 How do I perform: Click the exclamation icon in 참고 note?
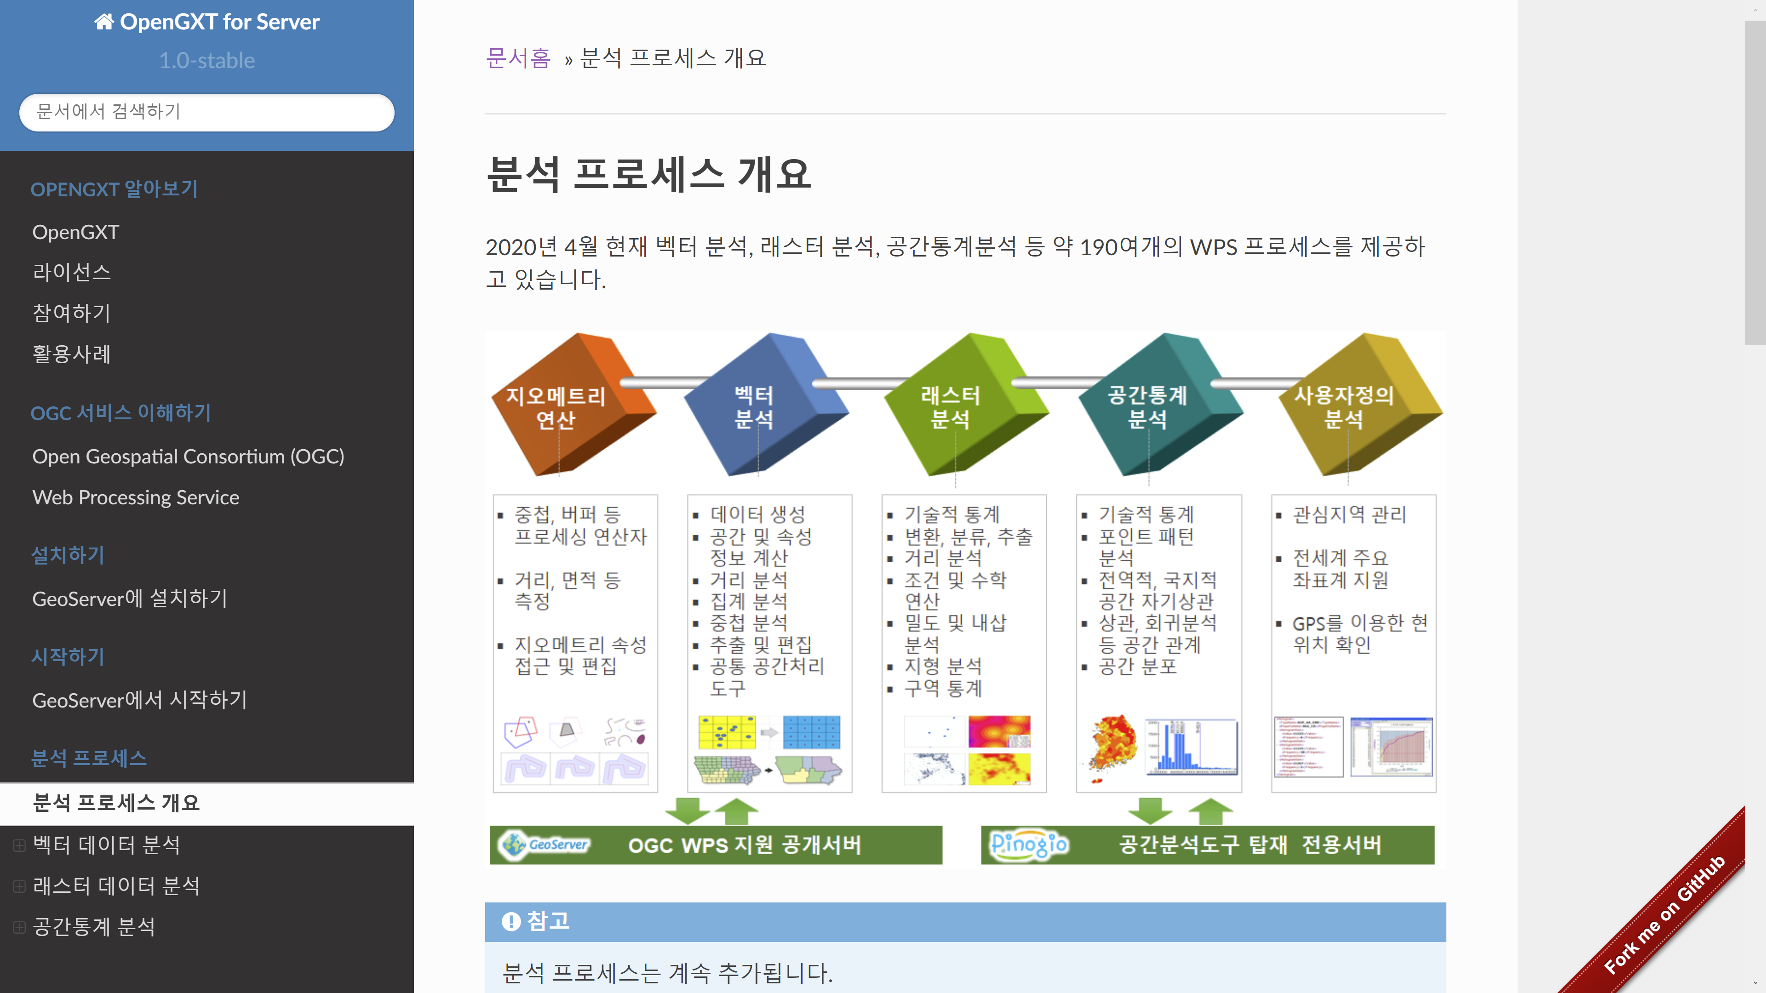coord(511,921)
